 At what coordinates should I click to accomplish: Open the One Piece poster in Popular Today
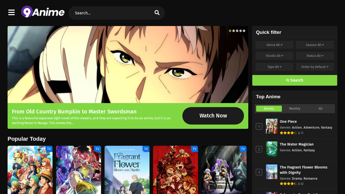[30, 170]
